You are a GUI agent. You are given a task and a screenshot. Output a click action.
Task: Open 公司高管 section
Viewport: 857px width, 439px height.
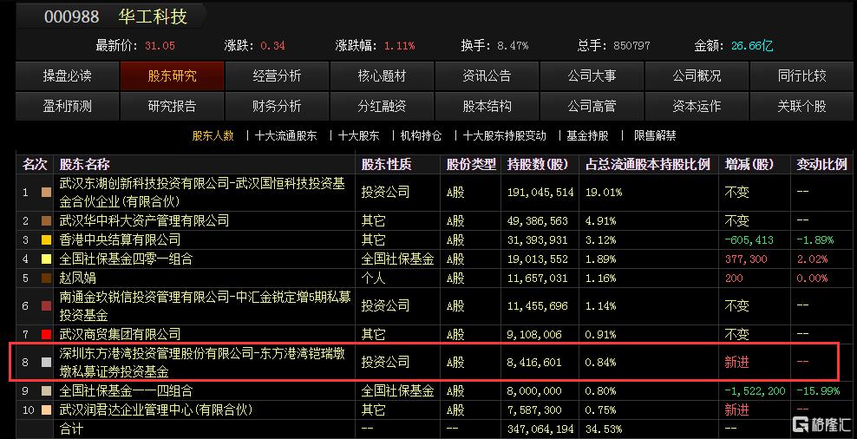592,106
